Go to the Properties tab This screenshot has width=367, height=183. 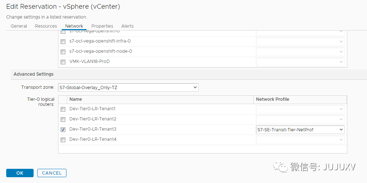pyautogui.click(x=102, y=26)
